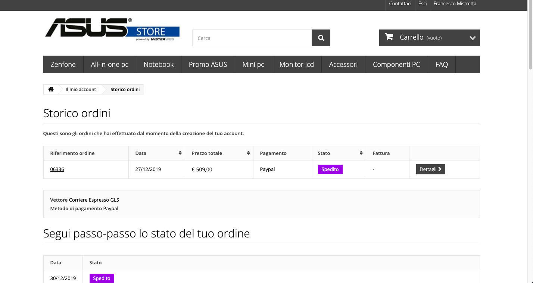Screen dimensions: 533x283
Task: Open the Notebook menu category
Action: pos(159,65)
